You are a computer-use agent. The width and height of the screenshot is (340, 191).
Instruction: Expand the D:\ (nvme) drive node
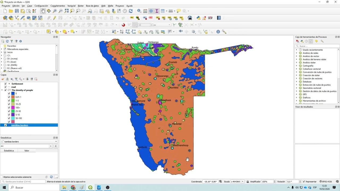2,59
